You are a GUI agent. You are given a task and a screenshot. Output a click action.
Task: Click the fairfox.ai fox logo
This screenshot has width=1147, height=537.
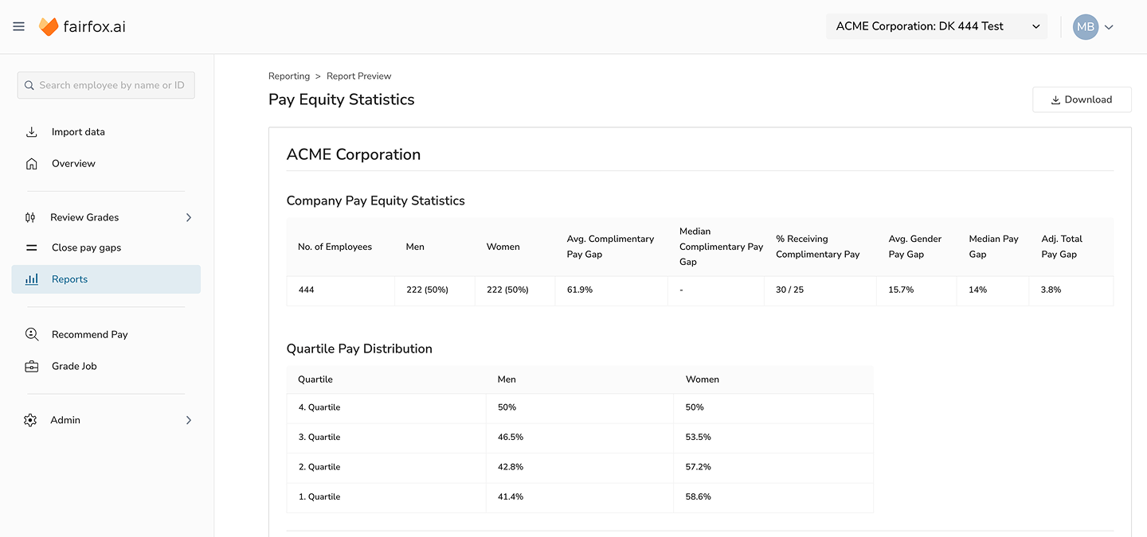(x=49, y=27)
